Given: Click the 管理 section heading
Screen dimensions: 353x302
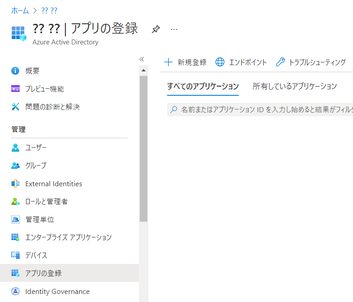Looking at the screenshot, I should tap(18, 130).
